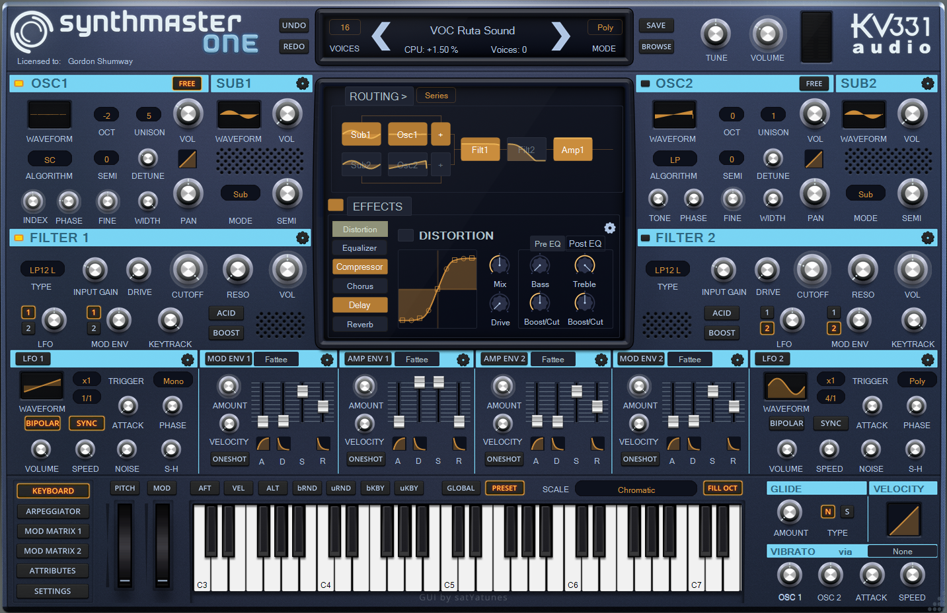
Task: Click OSC1 pan curve icon
Action: pos(188,159)
